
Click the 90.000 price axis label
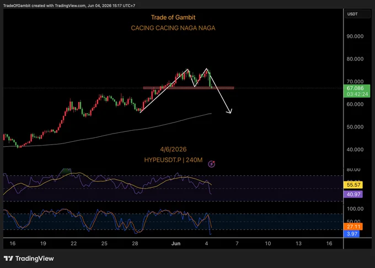click(355, 36)
